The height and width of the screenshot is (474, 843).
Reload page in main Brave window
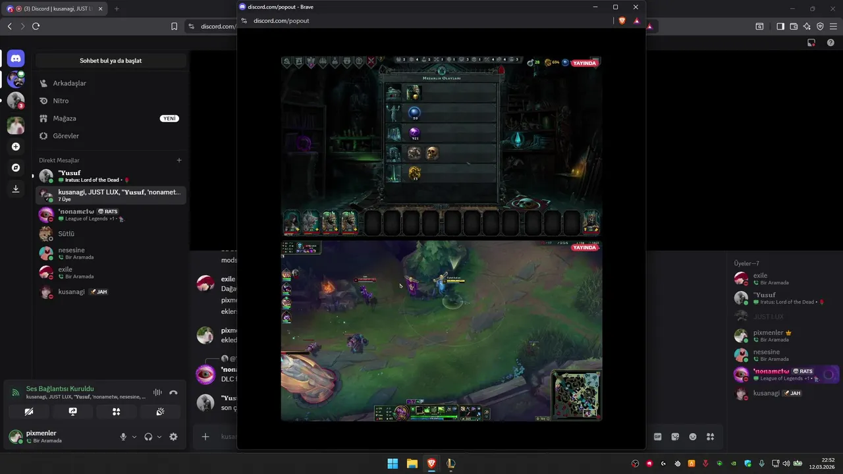click(x=36, y=26)
